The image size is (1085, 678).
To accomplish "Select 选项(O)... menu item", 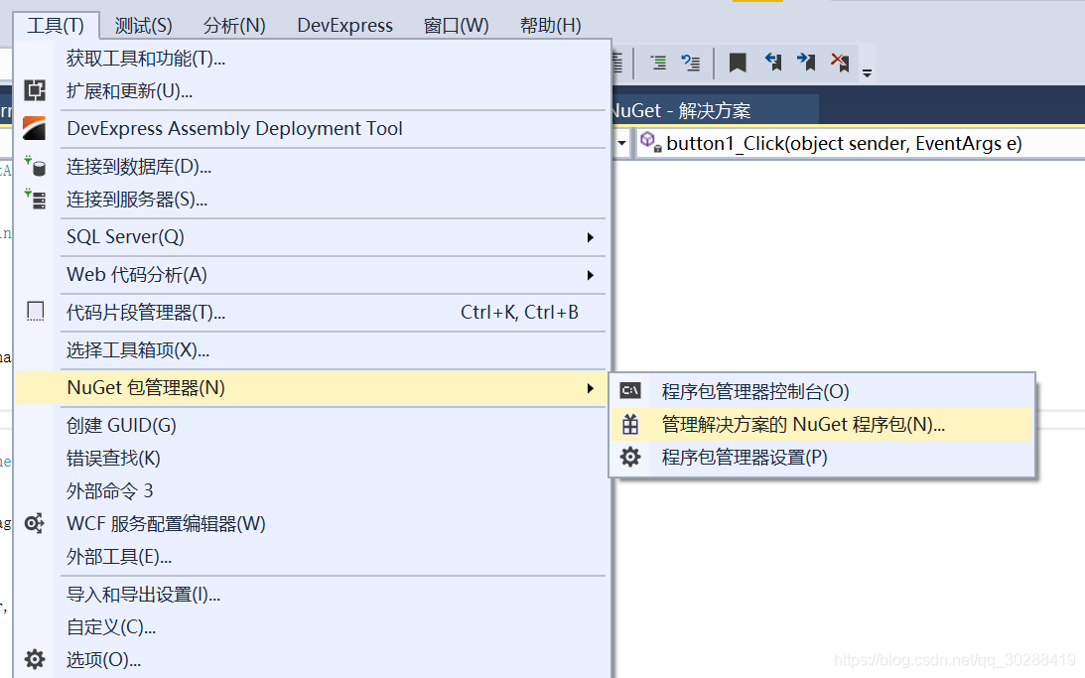I will (312, 660).
